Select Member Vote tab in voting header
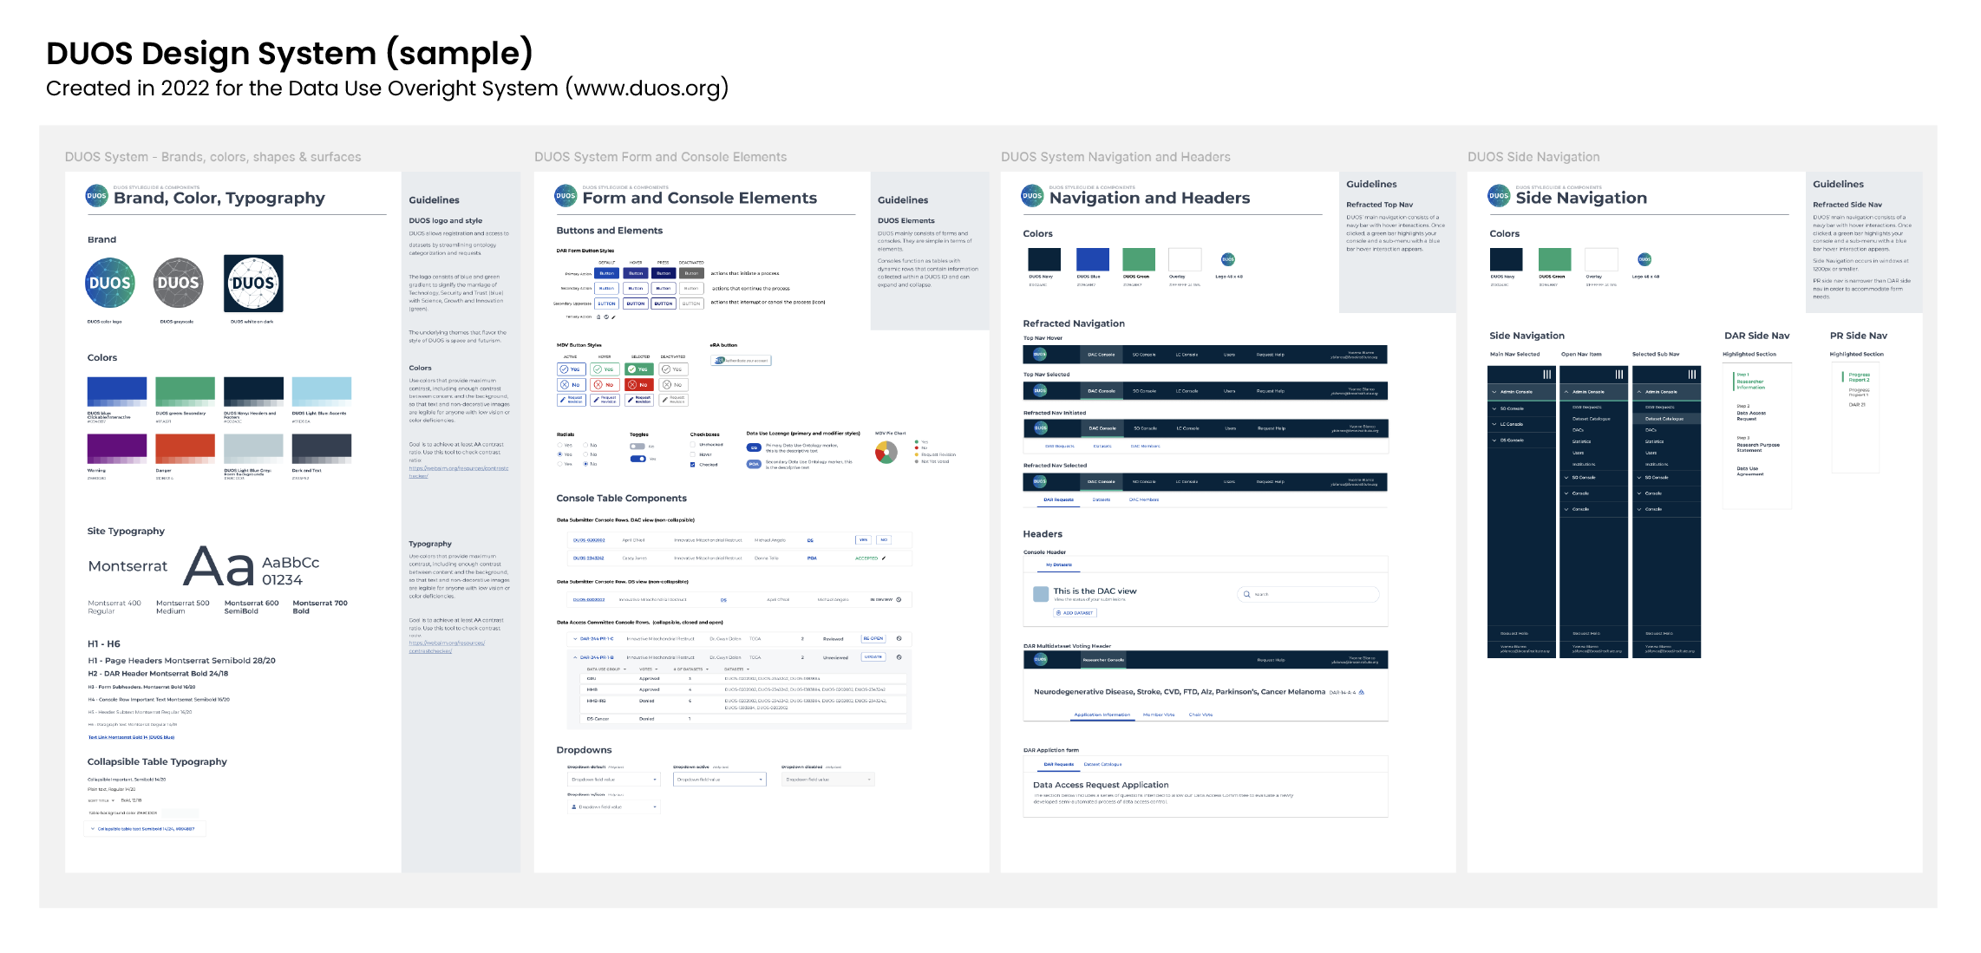Image resolution: width=1981 pixels, height=953 pixels. click(x=1158, y=715)
